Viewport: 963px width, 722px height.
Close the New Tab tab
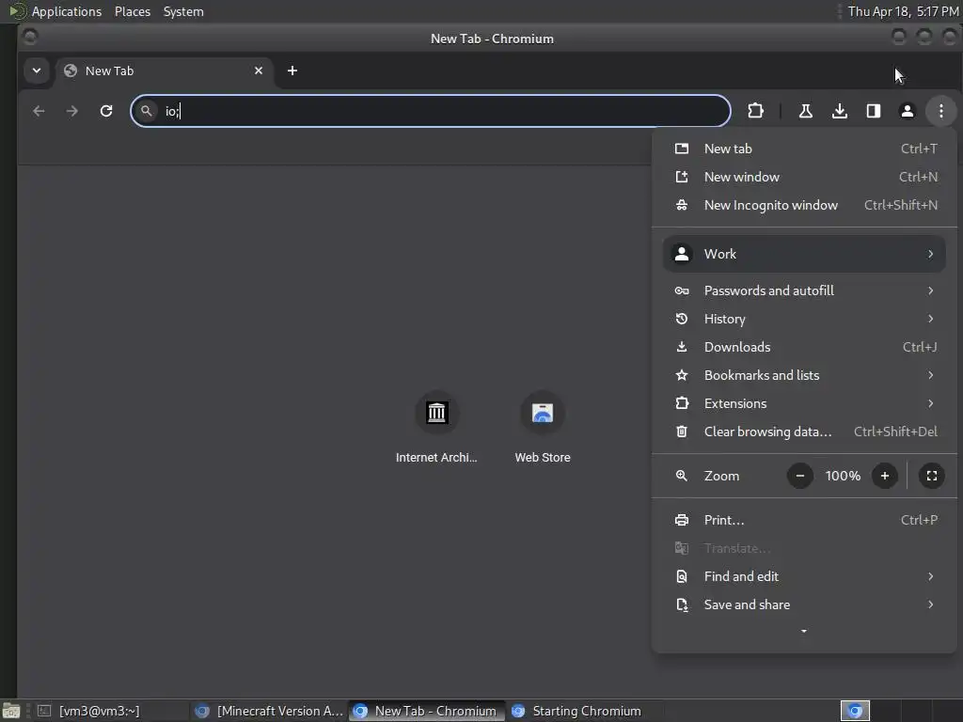pos(259,71)
